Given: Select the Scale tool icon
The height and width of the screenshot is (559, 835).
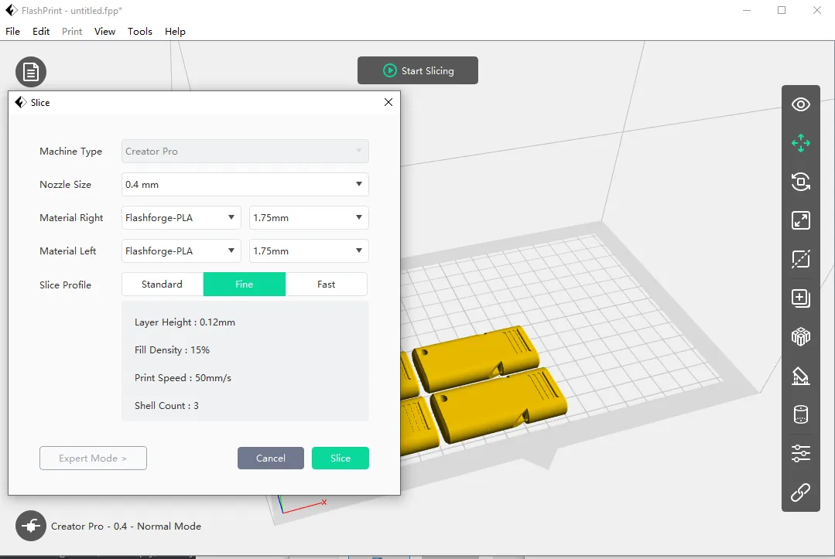Looking at the screenshot, I should tap(800, 220).
